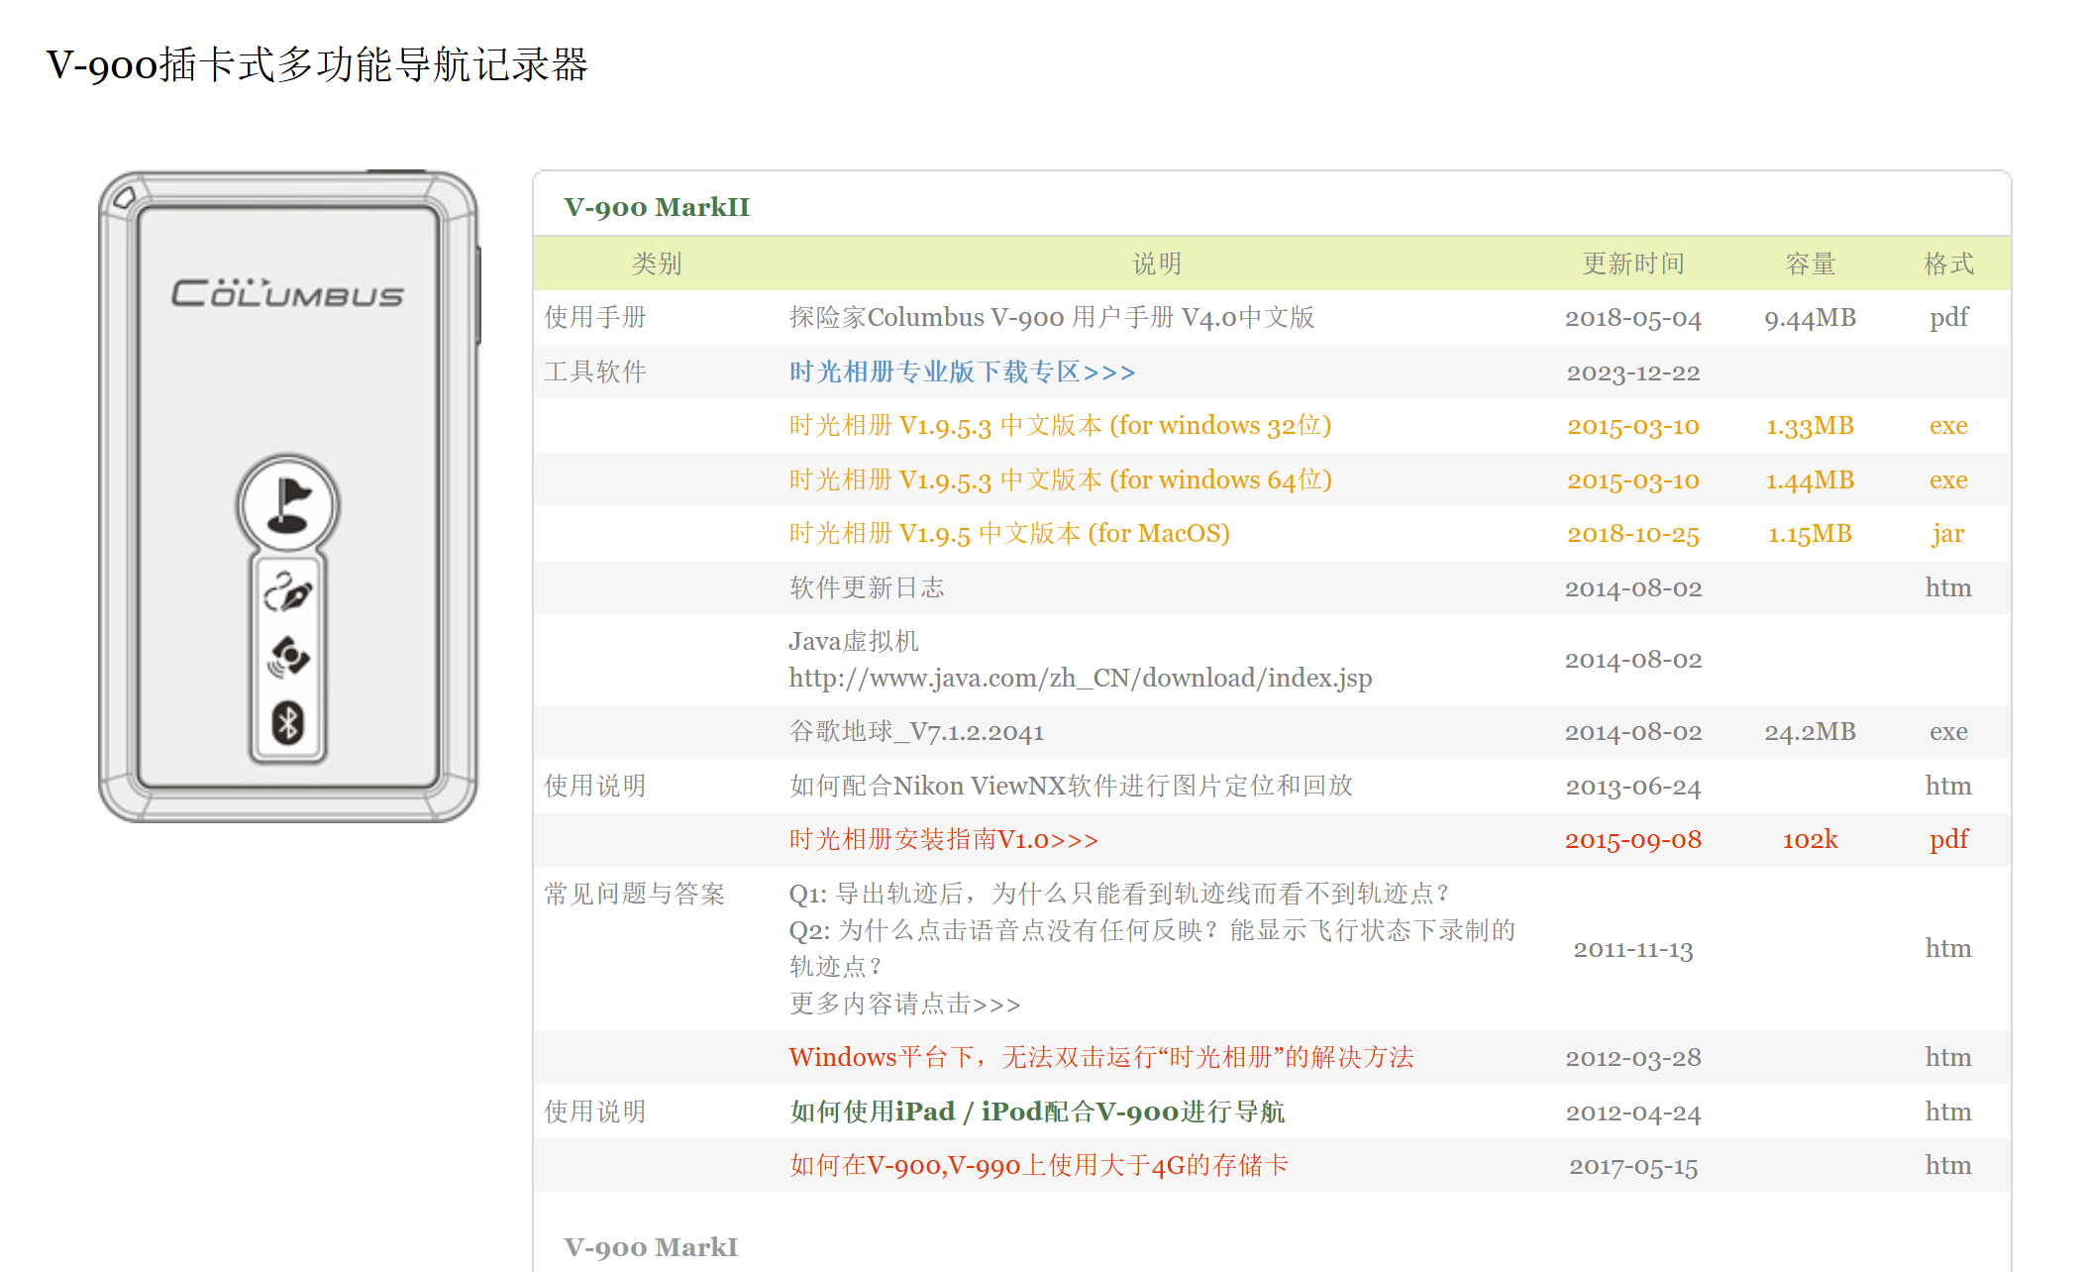The image size is (2085, 1272).
Task: Click the 类别 column header
Action: point(657,264)
